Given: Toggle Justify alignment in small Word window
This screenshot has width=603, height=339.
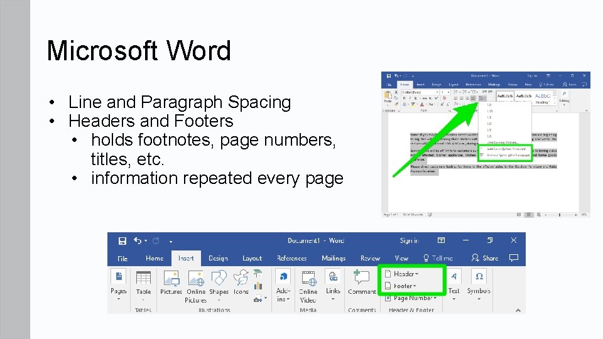Looking at the screenshot, I should pyautogui.click(x=474, y=99).
